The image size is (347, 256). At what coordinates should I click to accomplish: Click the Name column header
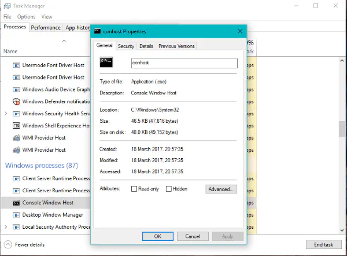(10, 52)
